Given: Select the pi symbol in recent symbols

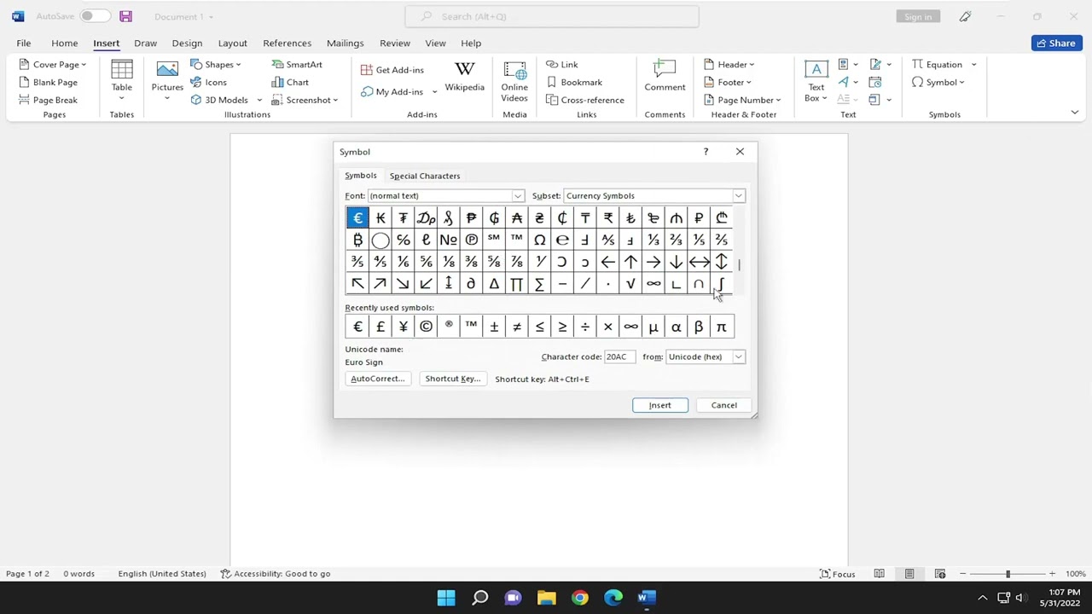Looking at the screenshot, I should coord(721,327).
